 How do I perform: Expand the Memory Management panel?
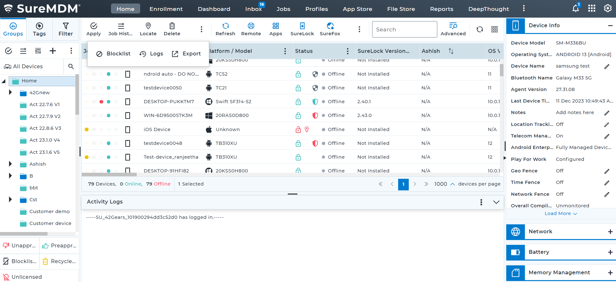click(610, 273)
